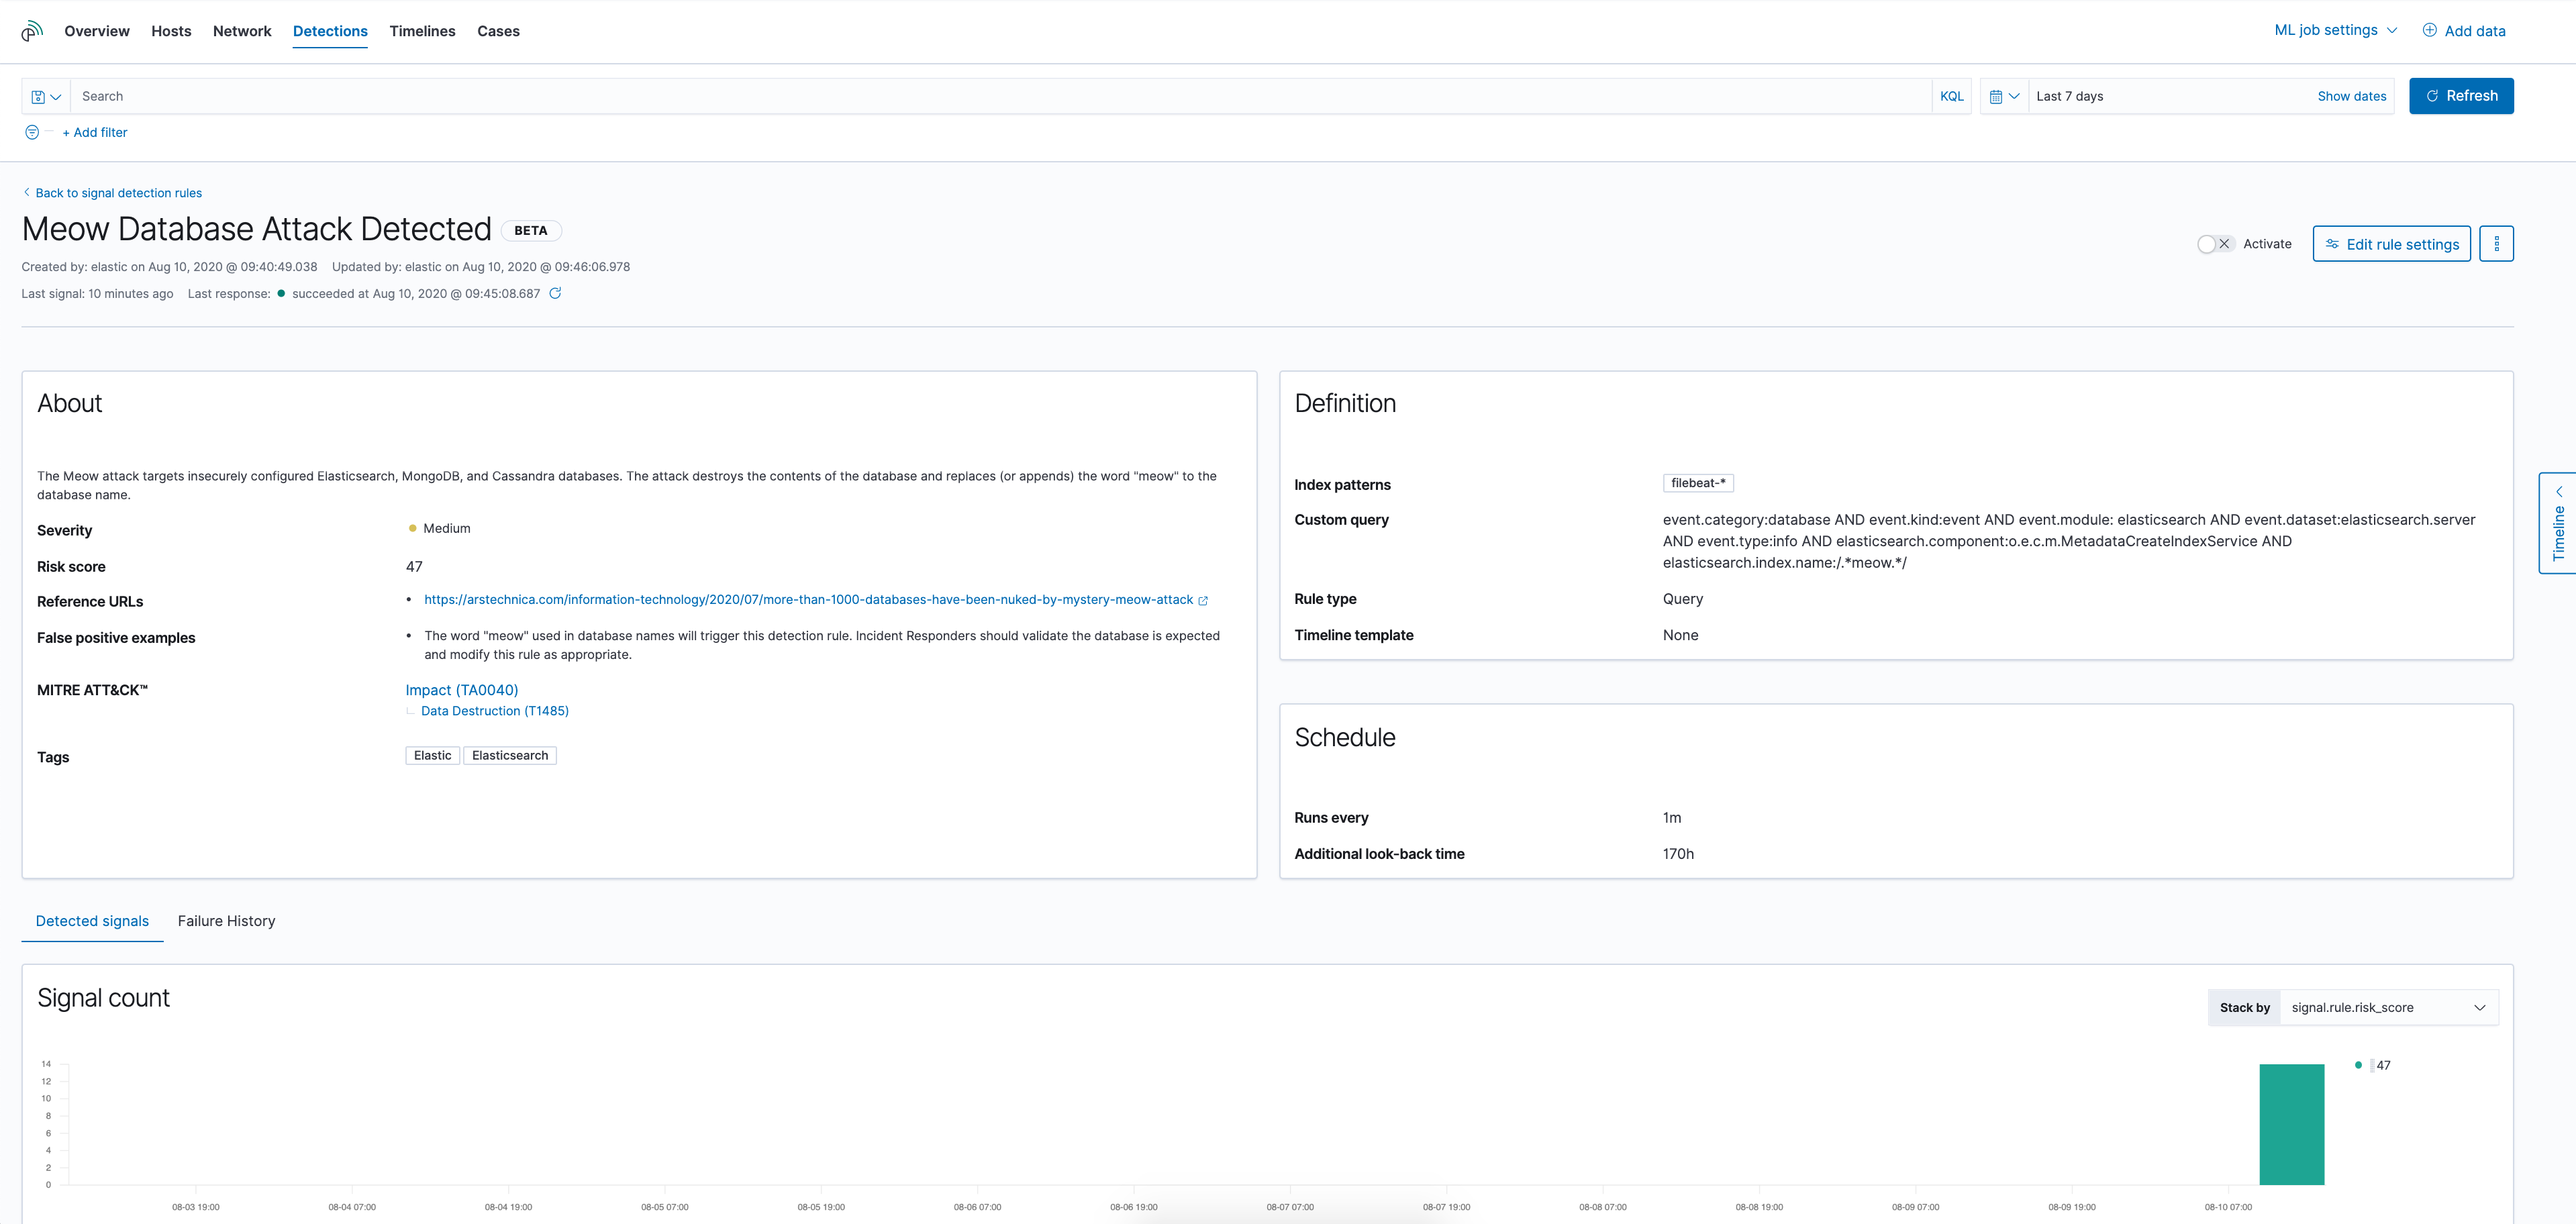Click the 47 legend color dot

(2358, 1065)
